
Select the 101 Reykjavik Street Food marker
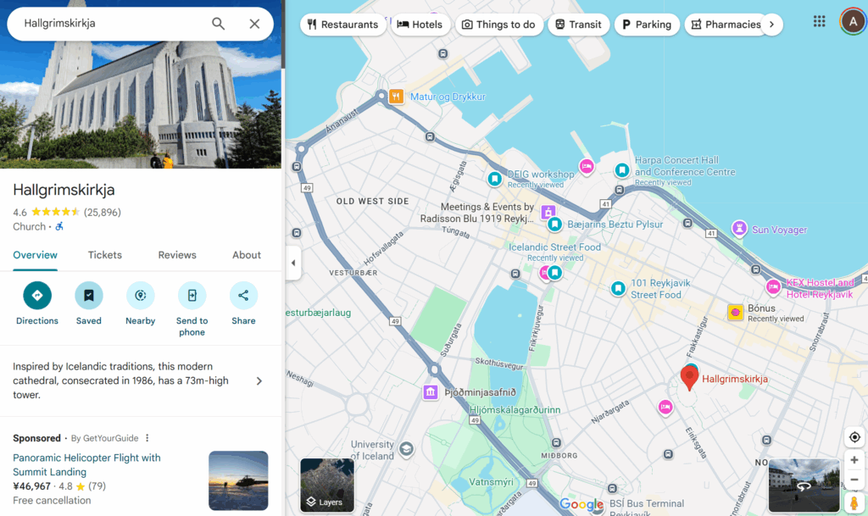618,288
